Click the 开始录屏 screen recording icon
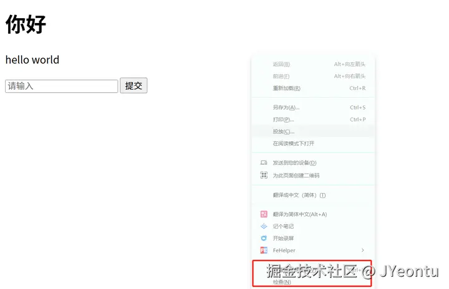Image resolution: width=449 pixels, height=289 pixels. point(264,238)
